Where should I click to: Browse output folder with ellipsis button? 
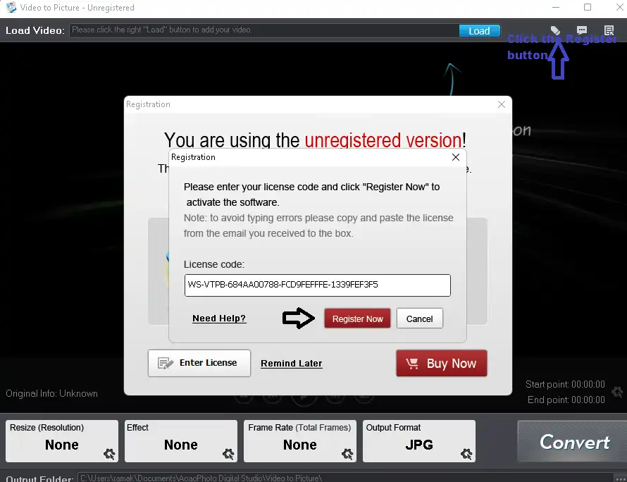(620, 478)
